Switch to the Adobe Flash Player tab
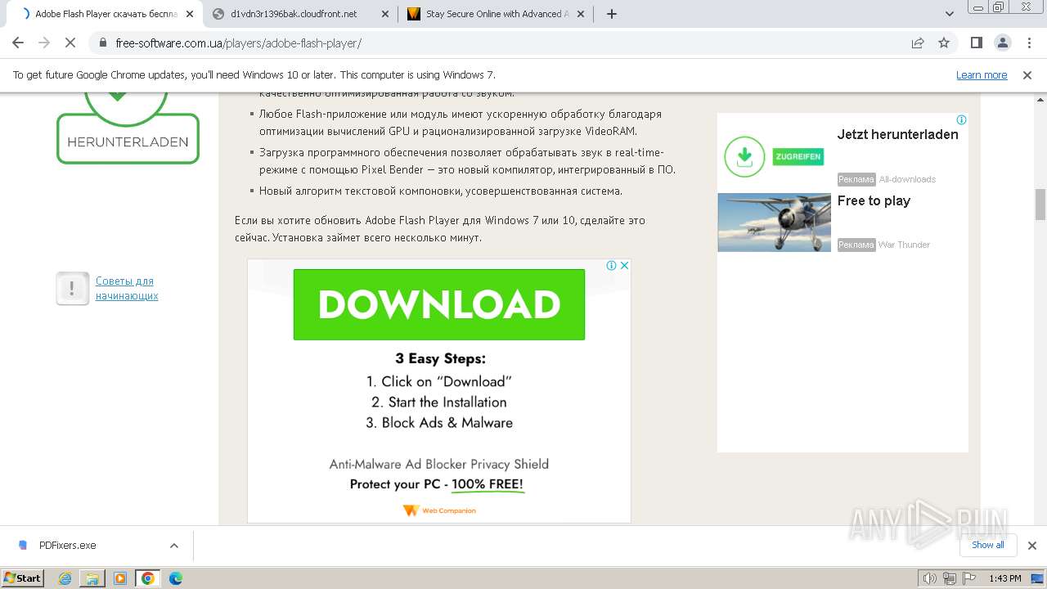1047x589 pixels. tap(106, 14)
